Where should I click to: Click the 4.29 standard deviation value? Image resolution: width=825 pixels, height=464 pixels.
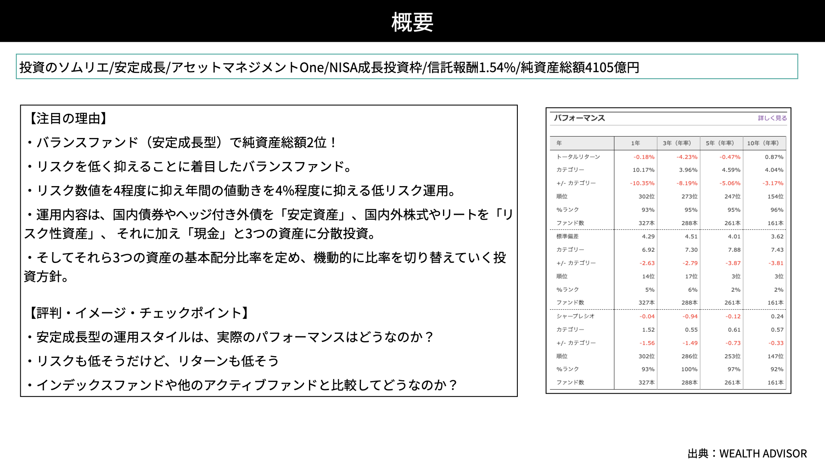click(x=648, y=237)
